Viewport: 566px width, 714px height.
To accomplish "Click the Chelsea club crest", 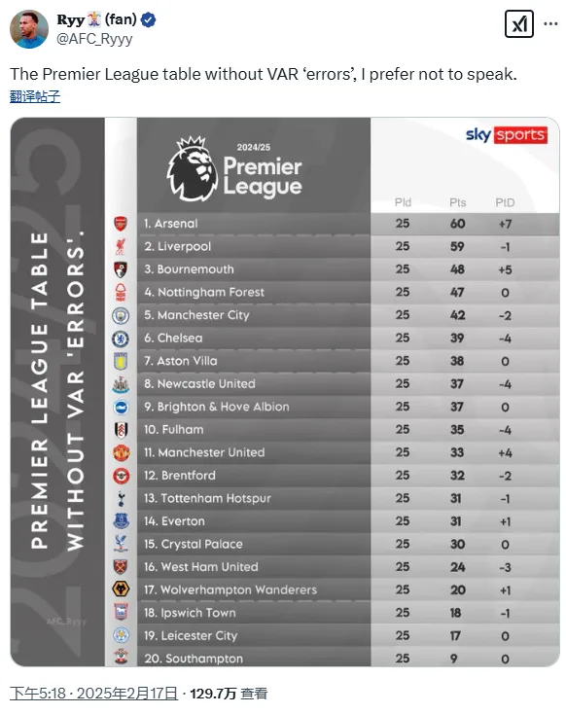I will pyautogui.click(x=121, y=339).
